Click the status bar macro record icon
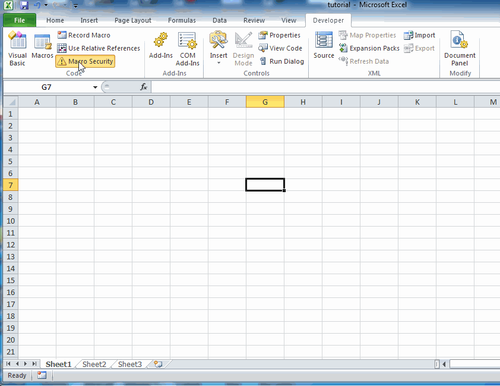 pyautogui.click(x=42, y=375)
